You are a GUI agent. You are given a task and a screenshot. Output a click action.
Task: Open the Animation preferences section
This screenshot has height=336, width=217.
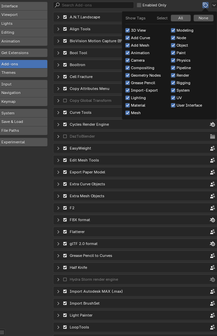pyautogui.click(x=23, y=41)
